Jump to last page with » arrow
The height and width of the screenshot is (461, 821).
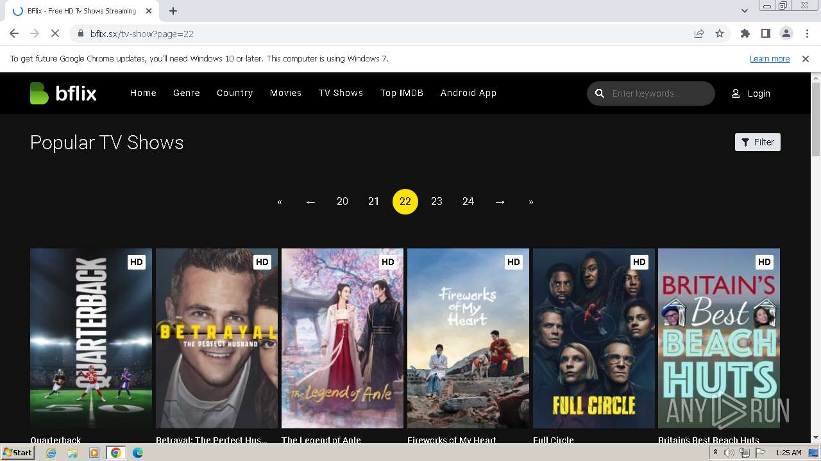click(x=531, y=202)
